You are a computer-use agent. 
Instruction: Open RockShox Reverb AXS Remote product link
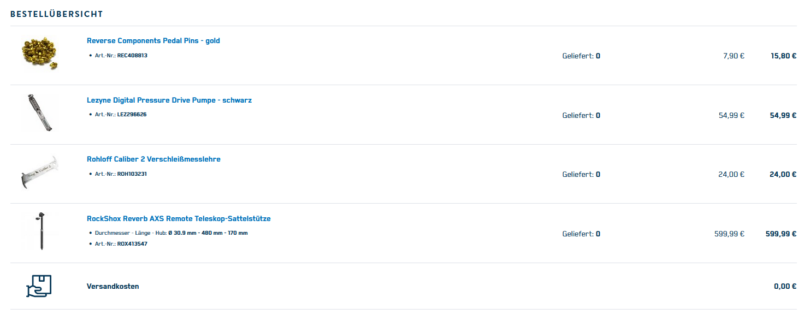(179, 219)
